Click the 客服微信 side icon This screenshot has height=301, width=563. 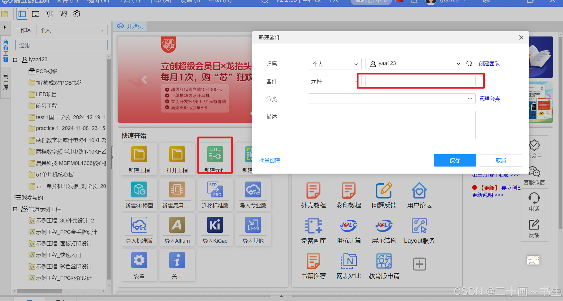click(x=534, y=172)
